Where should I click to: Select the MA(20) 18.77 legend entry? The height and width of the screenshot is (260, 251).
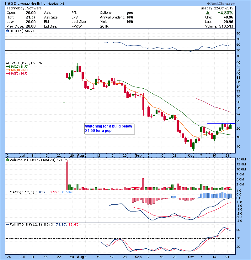pos(17,66)
